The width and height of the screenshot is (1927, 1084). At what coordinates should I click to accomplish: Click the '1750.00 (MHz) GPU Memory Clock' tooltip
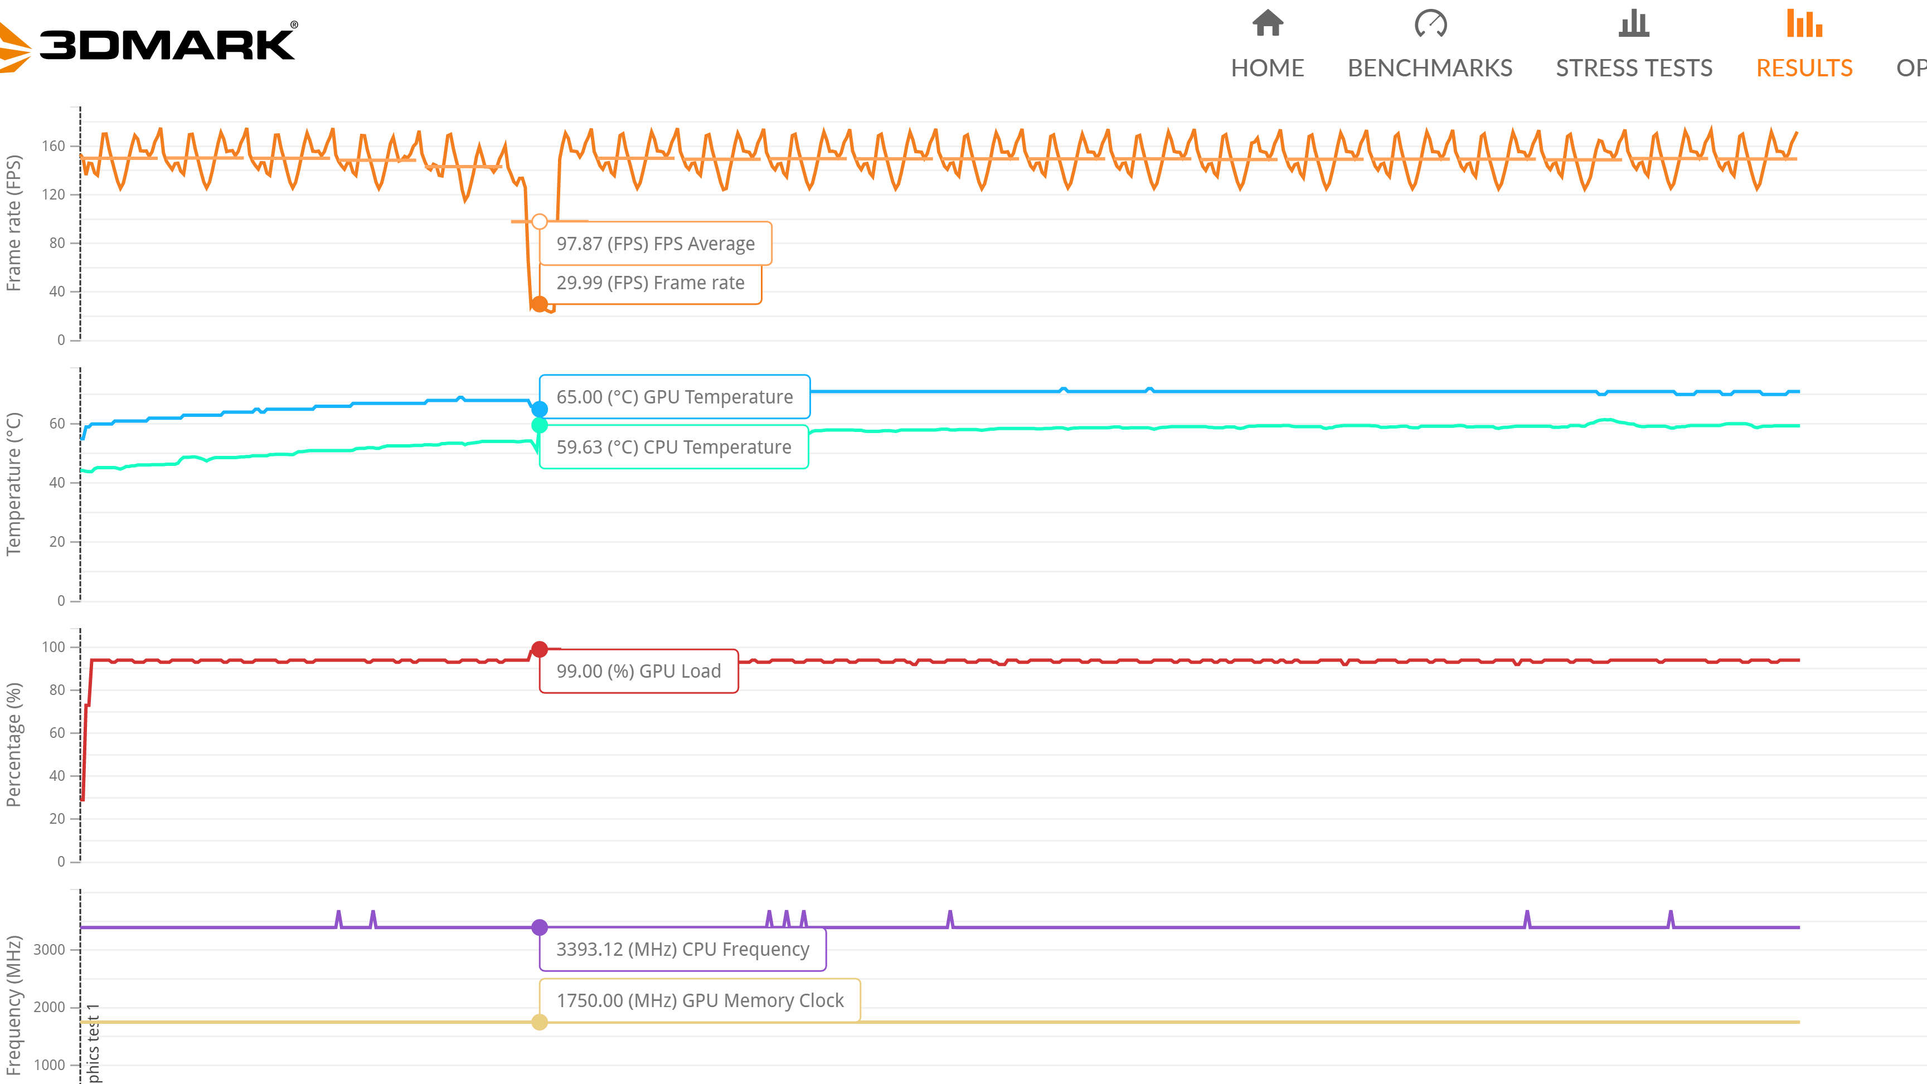point(700,1000)
